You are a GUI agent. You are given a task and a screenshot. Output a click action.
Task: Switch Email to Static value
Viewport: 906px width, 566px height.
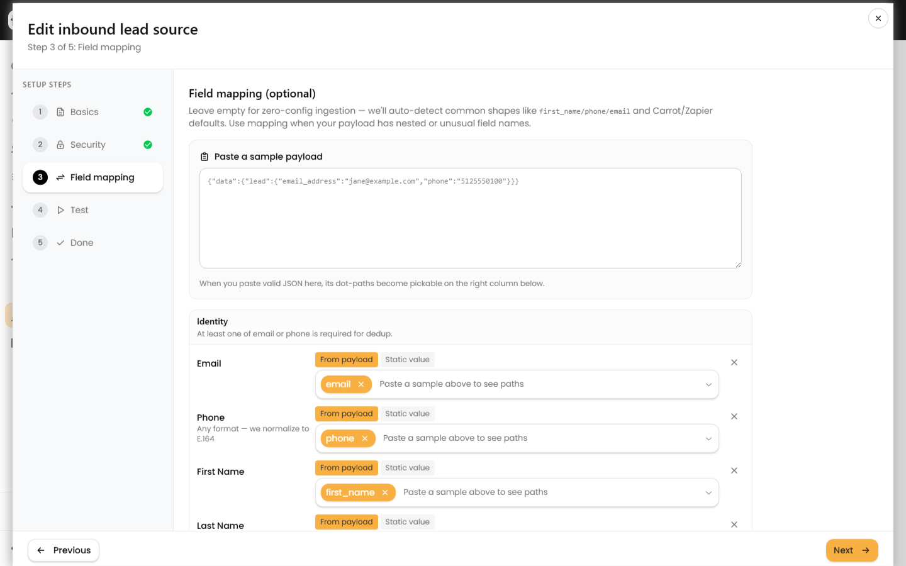tap(408, 360)
